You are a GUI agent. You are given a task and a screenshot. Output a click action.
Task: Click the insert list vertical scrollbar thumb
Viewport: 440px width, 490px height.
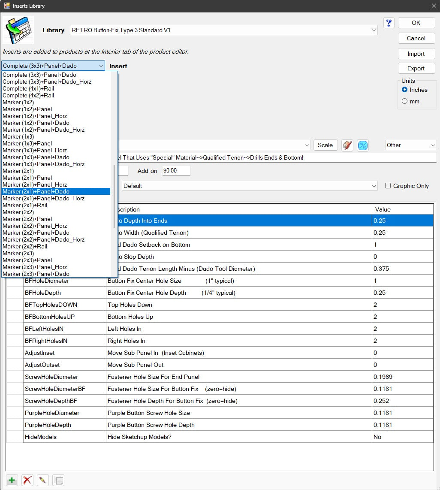[114, 196]
